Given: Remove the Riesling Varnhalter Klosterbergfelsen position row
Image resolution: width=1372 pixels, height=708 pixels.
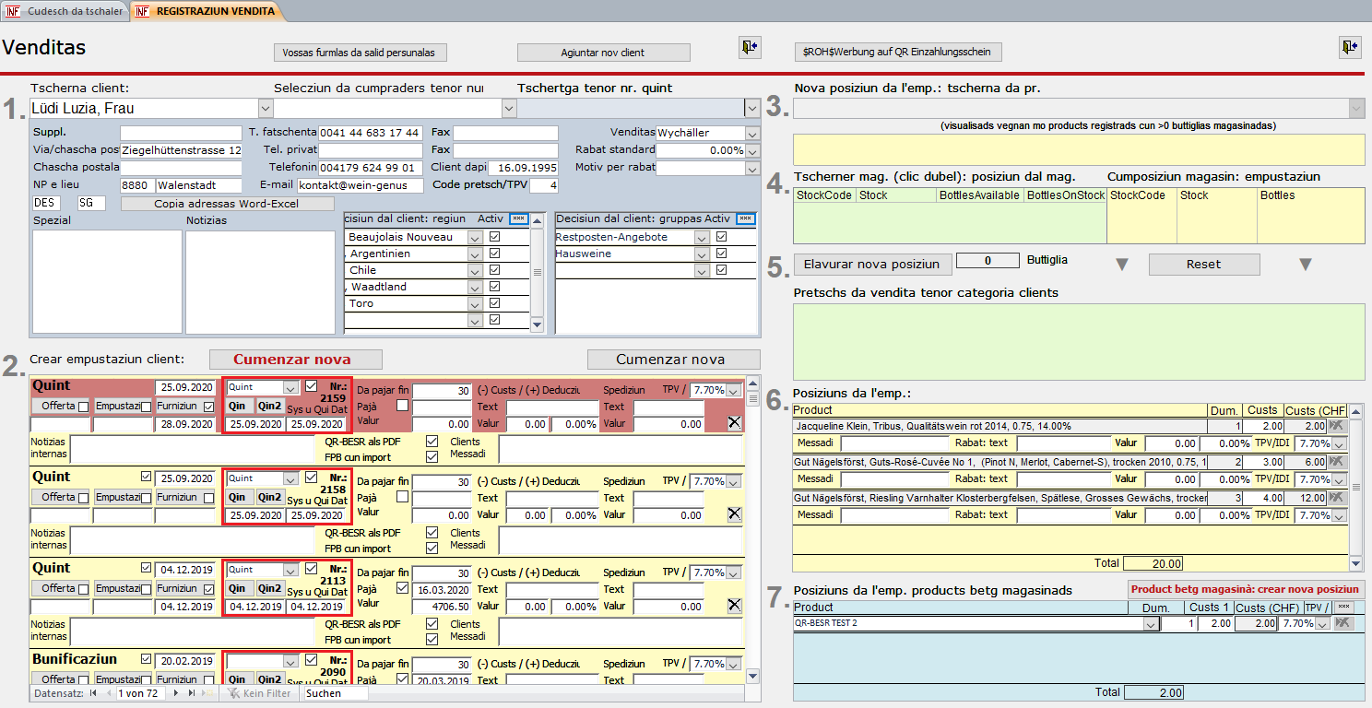Looking at the screenshot, I should click(1336, 497).
